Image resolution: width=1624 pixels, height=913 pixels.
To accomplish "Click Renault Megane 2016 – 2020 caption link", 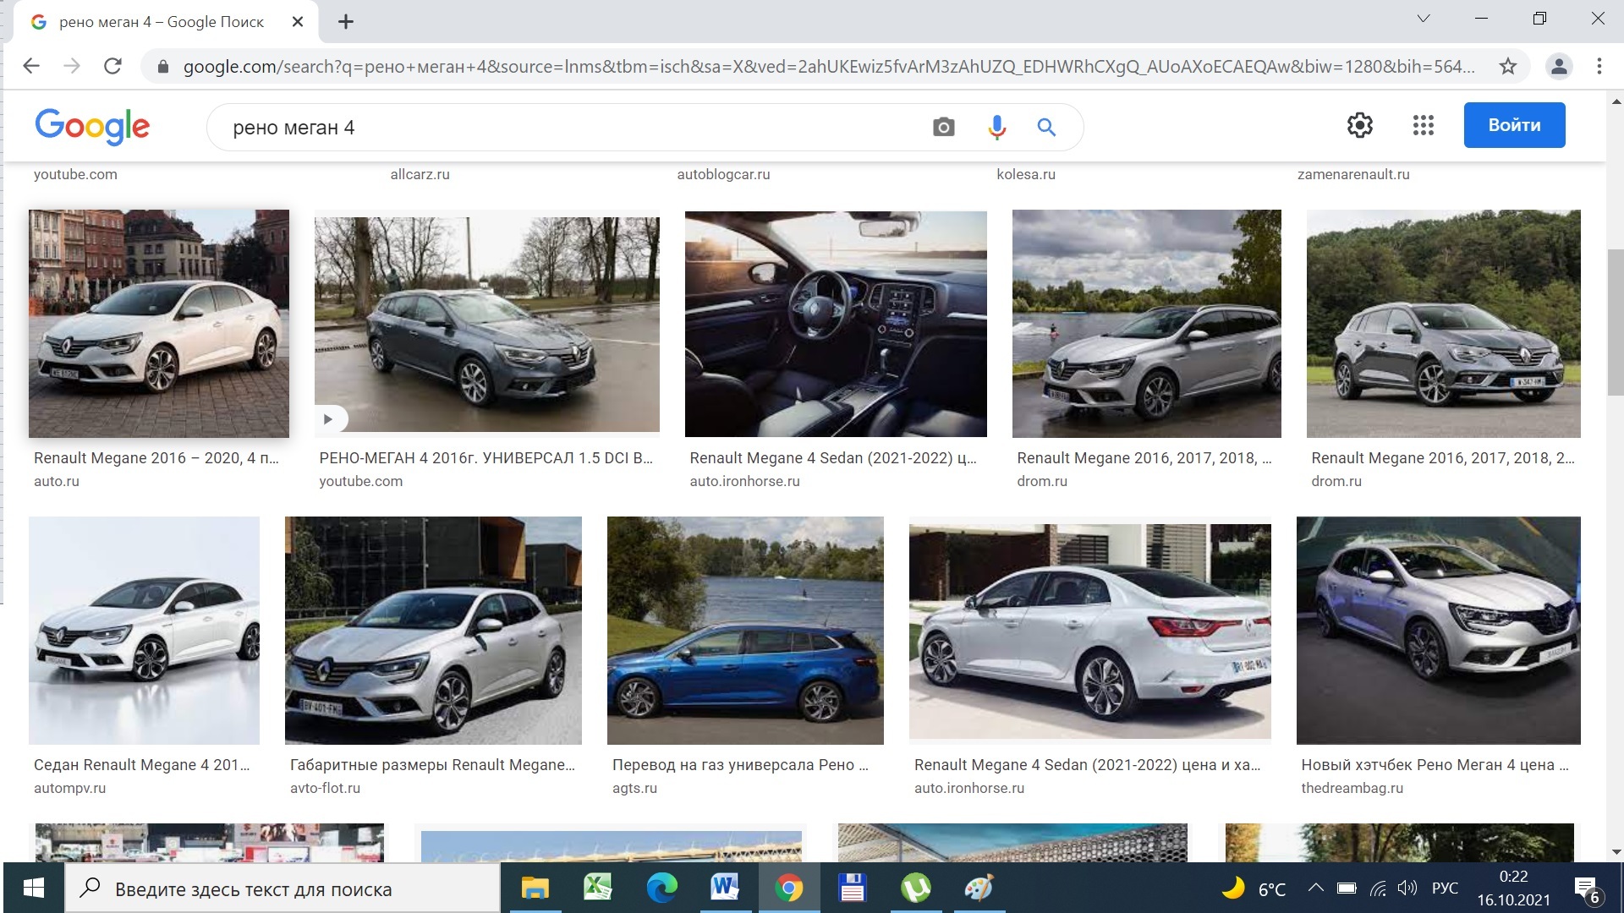I will (x=156, y=458).
